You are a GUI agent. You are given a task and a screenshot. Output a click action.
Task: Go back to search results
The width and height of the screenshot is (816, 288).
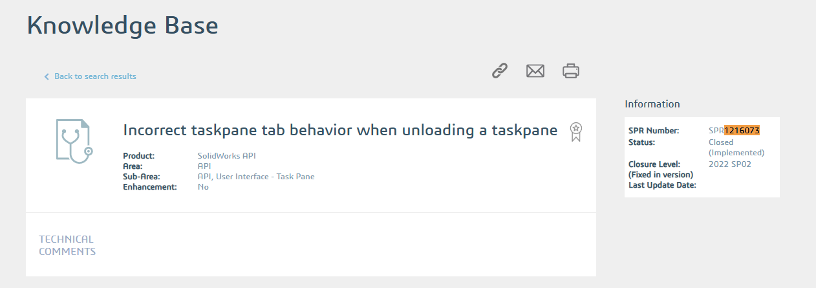[x=95, y=76]
